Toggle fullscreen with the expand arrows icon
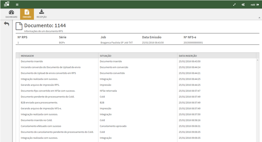Image resolution: width=262 pixels, height=142 pixels. (234, 5)
